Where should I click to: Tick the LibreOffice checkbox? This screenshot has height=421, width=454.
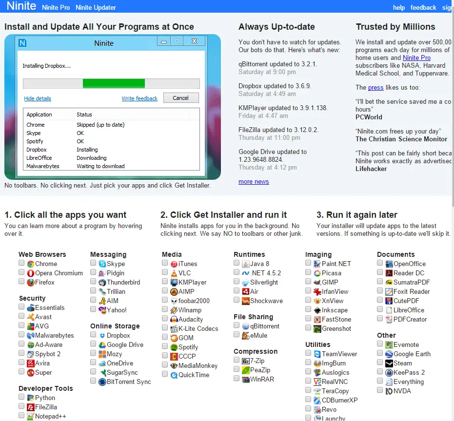[380, 309]
